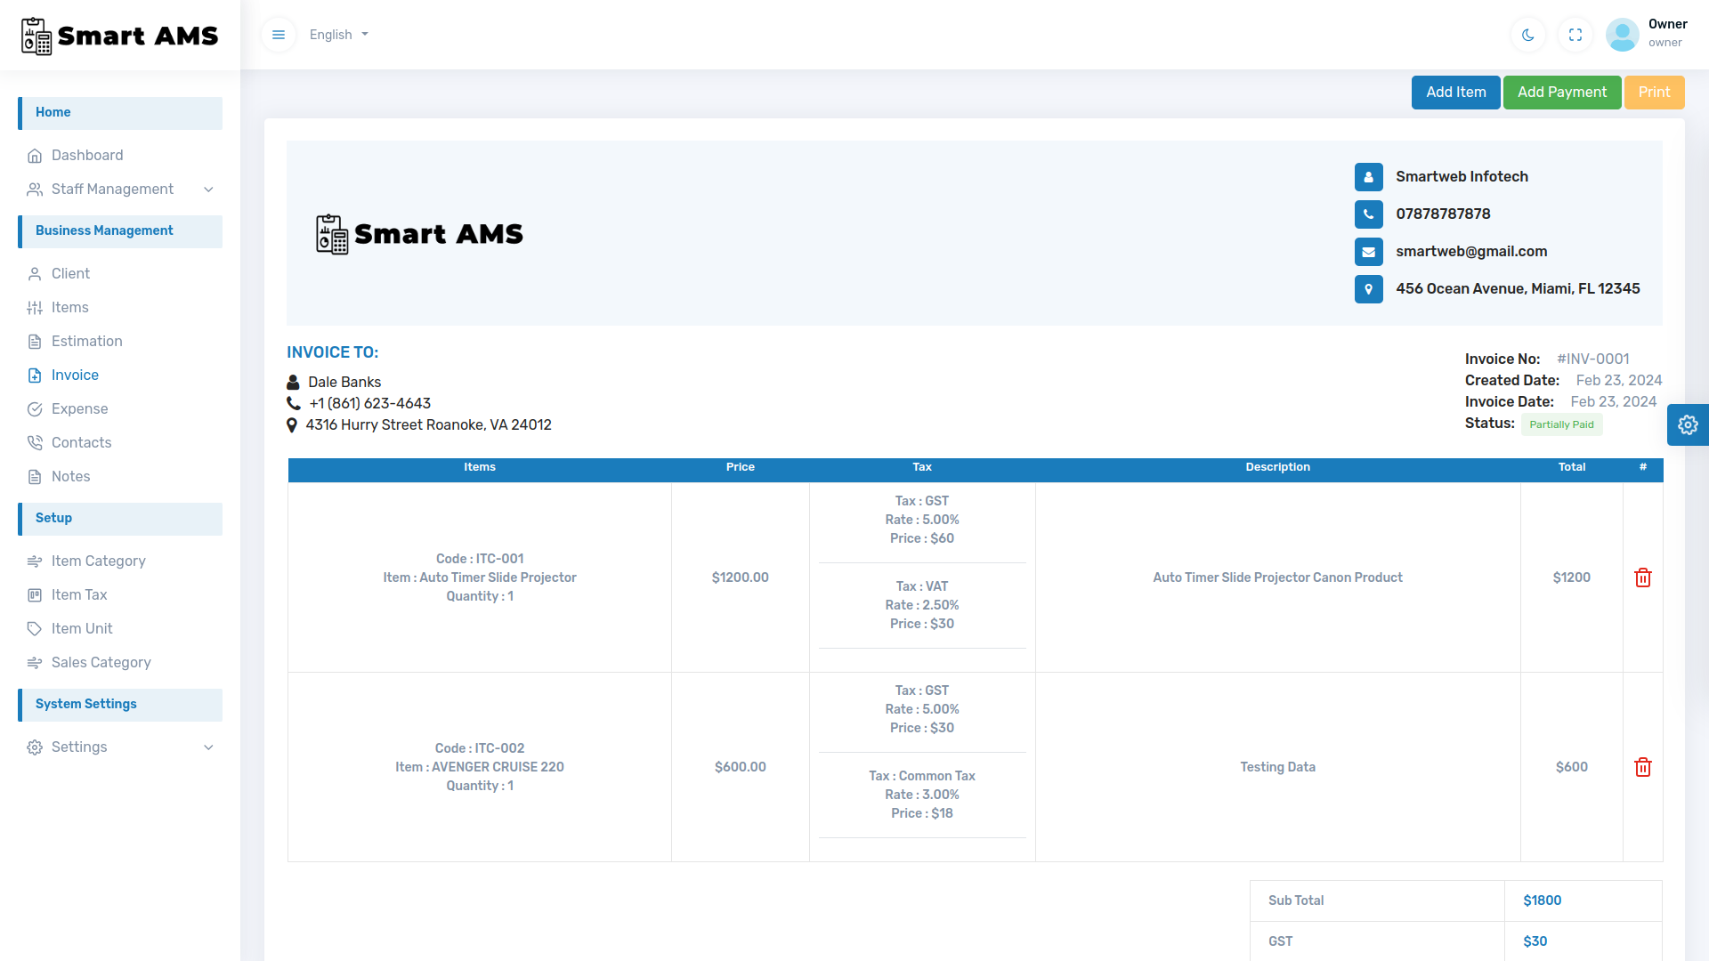Open the floating settings gear on right edge
The height and width of the screenshot is (961, 1709).
click(x=1688, y=424)
